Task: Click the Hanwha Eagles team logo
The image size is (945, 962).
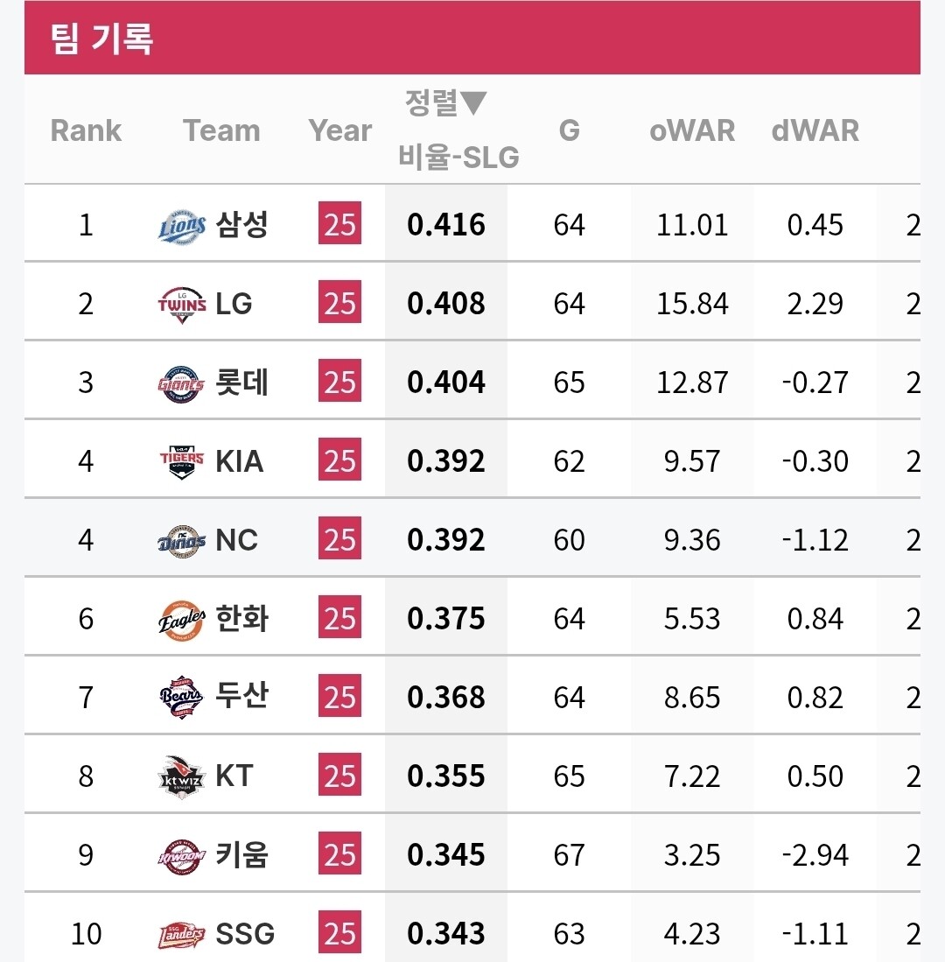Action: click(x=183, y=620)
